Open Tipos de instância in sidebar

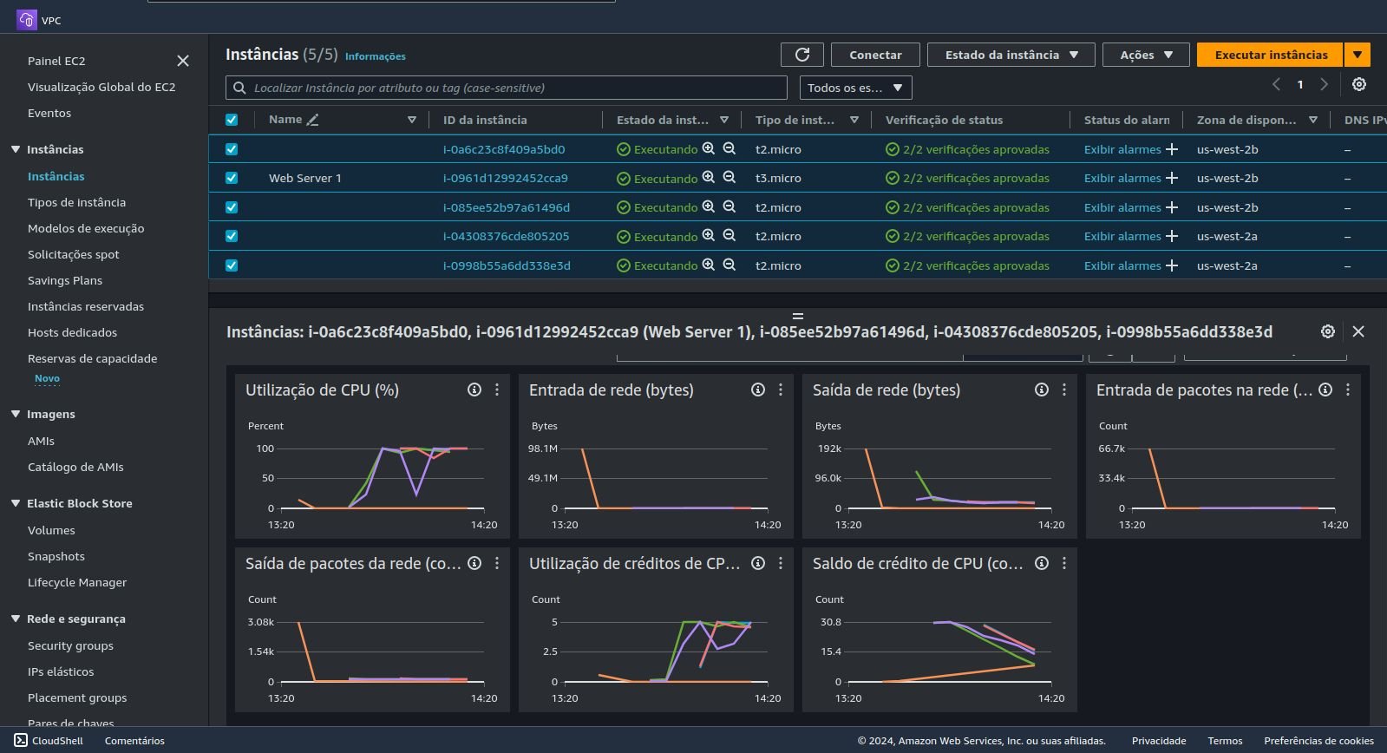coord(76,202)
